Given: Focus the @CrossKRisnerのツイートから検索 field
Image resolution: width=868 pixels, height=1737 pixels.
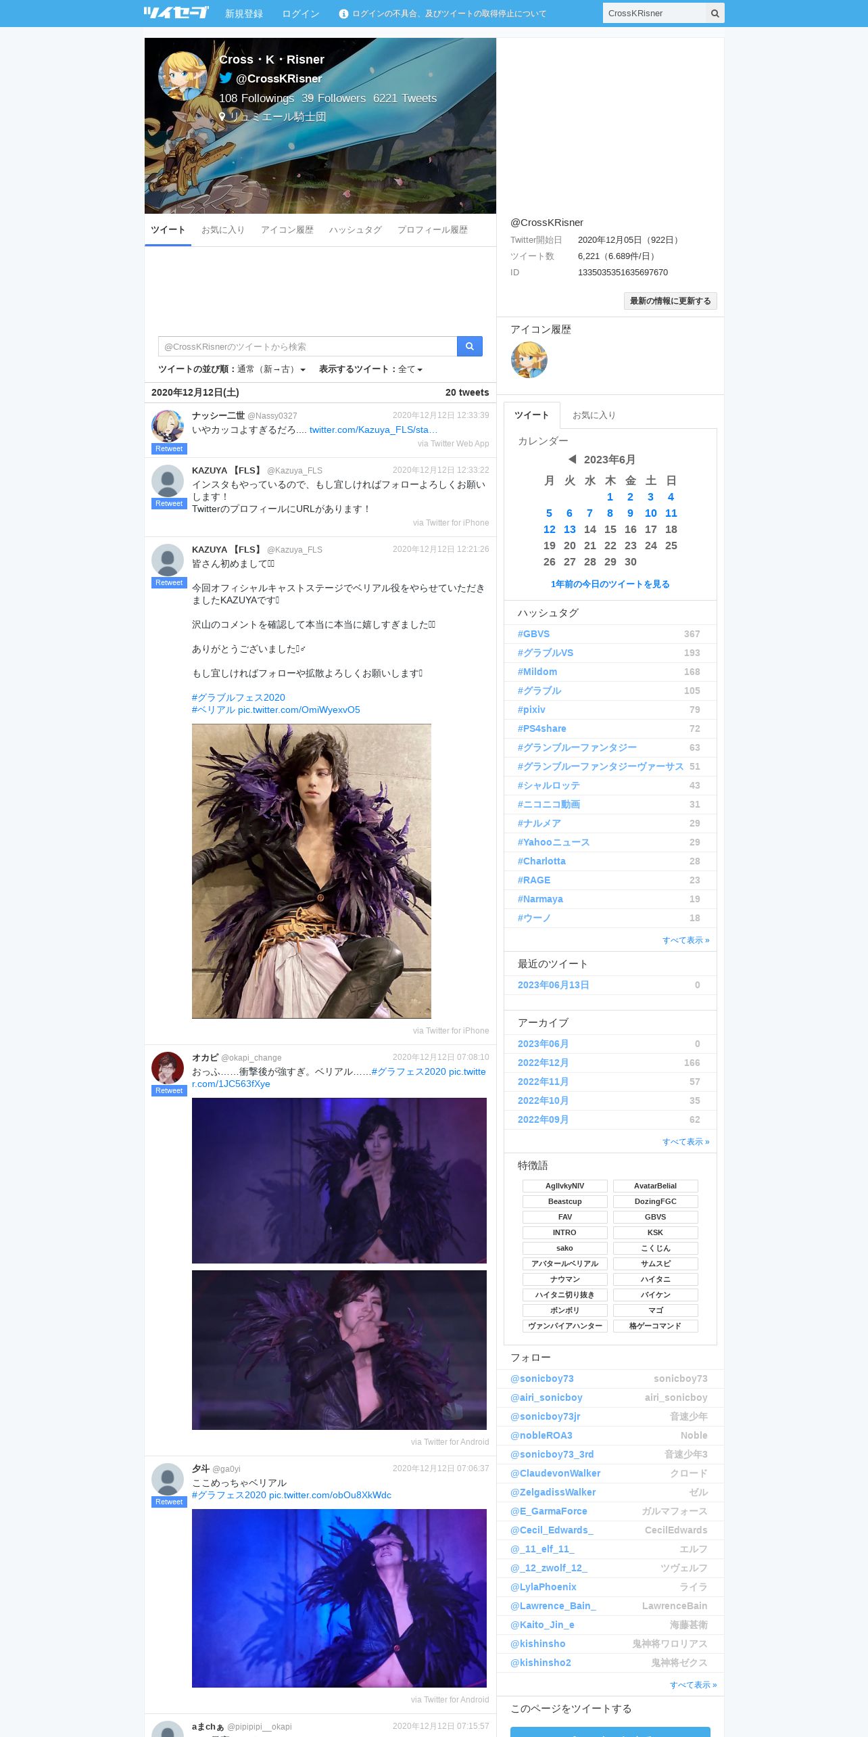Looking at the screenshot, I should (308, 346).
